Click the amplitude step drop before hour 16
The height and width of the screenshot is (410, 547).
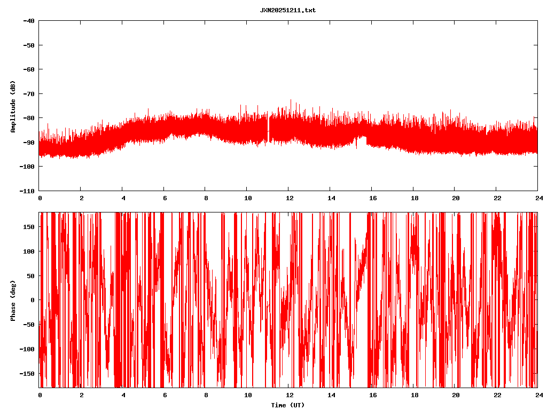coord(366,140)
